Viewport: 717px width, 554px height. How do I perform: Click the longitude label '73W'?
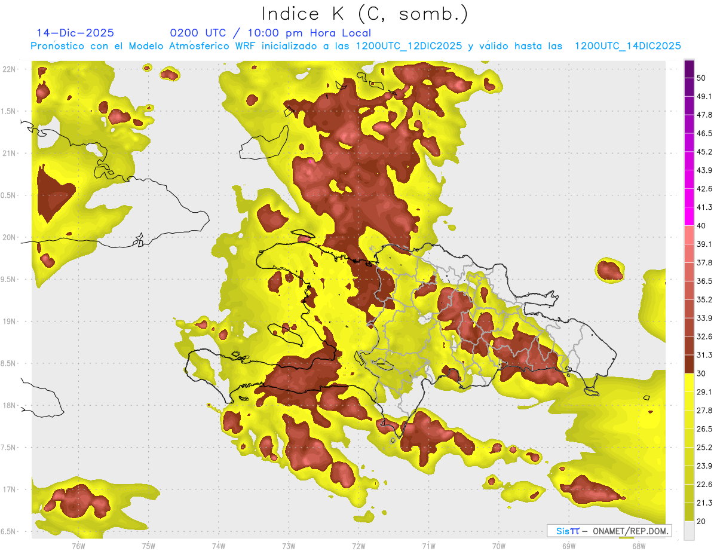click(x=289, y=546)
